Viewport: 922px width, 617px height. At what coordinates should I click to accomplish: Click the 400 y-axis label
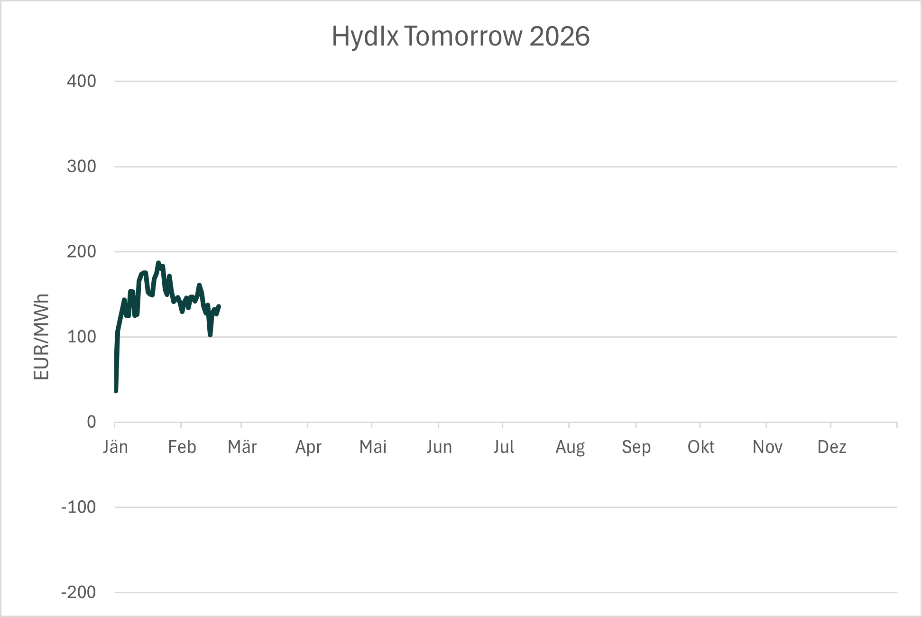pos(82,81)
